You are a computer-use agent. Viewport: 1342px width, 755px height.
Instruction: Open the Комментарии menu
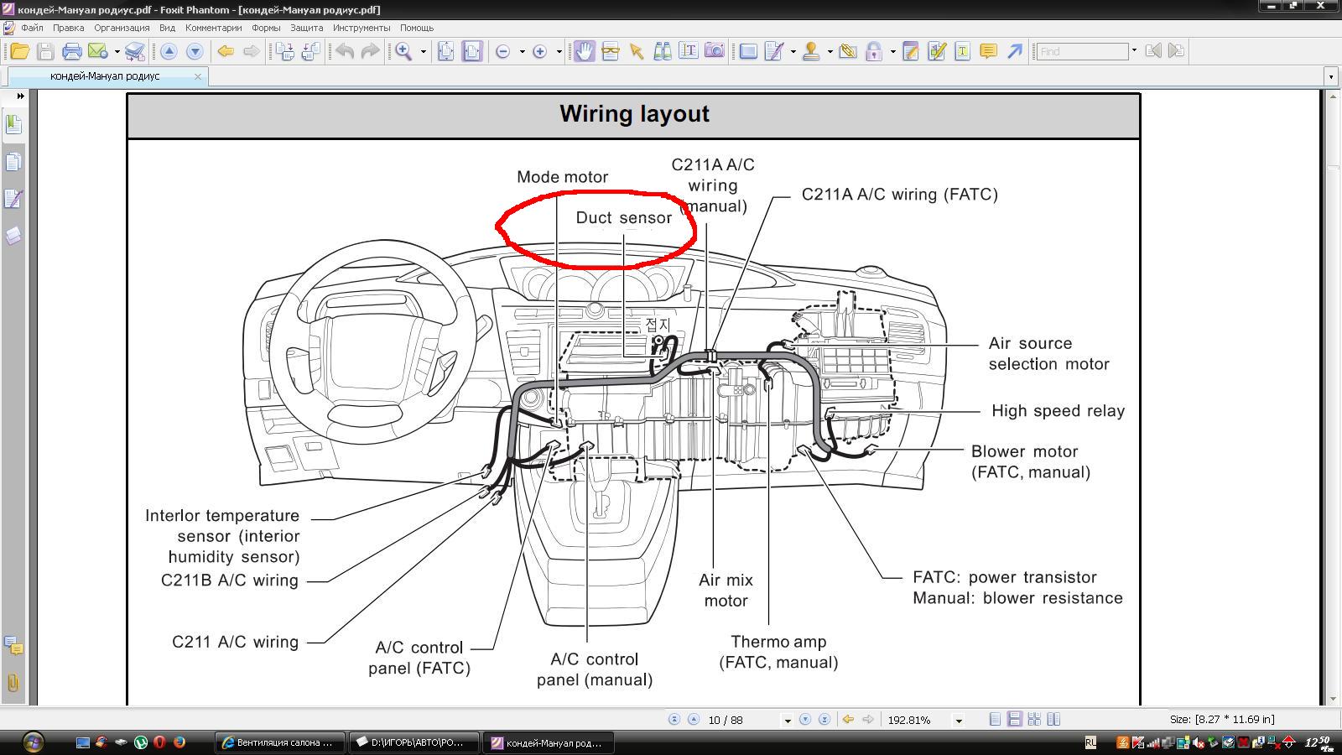pyautogui.click(x=213, y=28)
